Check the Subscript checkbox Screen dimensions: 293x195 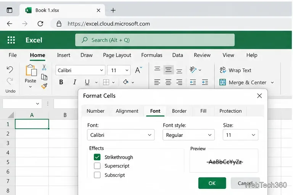(x=97, y=175)
